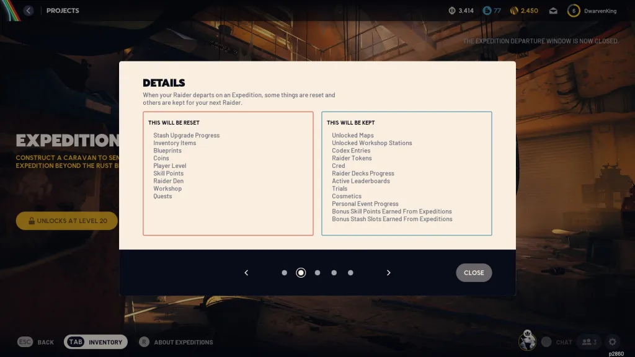Click the blue Cred currency icon showing 77

487,11
